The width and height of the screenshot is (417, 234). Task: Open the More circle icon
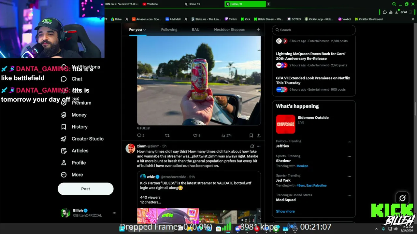point(64,175)
